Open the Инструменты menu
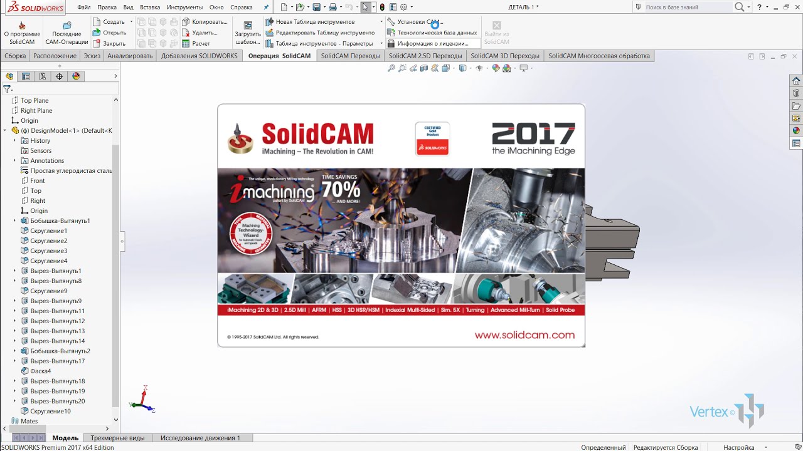 coord(184,7)
